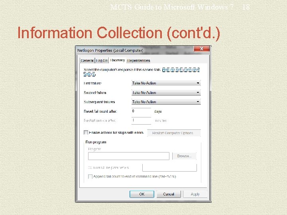Click the Program path text field
The image size is (287, 215).
pos(129,156)
